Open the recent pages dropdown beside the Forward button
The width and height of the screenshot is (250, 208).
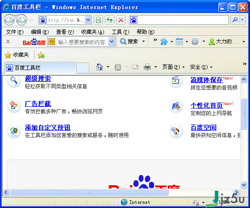click(31, 20)
